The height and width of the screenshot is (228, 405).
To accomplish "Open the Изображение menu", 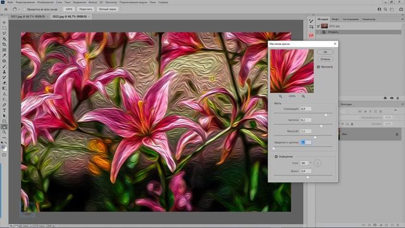I will 46,3.
